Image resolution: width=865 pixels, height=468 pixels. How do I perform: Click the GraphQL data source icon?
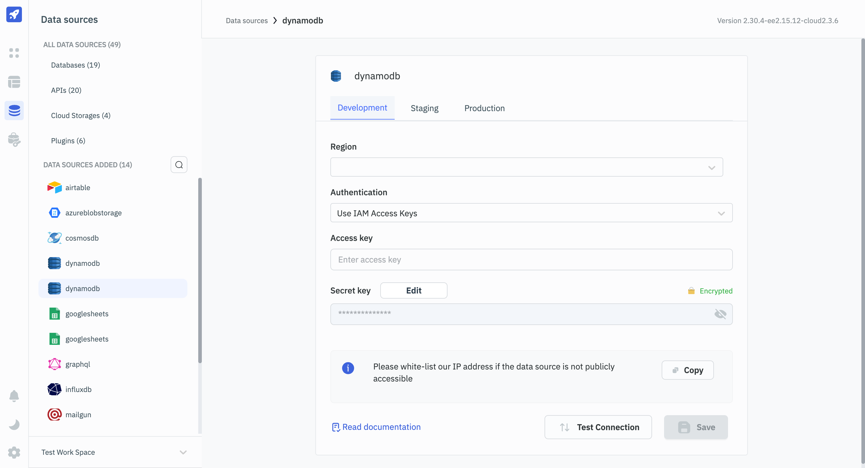coord(54,364)
